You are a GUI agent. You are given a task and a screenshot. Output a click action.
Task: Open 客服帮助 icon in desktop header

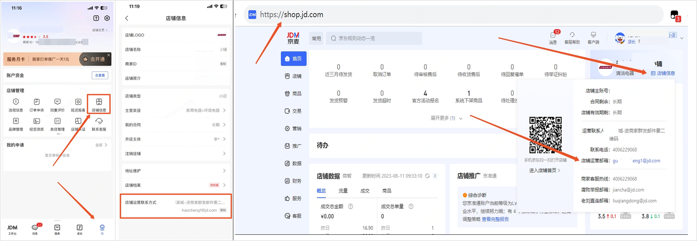click(572, 35)
